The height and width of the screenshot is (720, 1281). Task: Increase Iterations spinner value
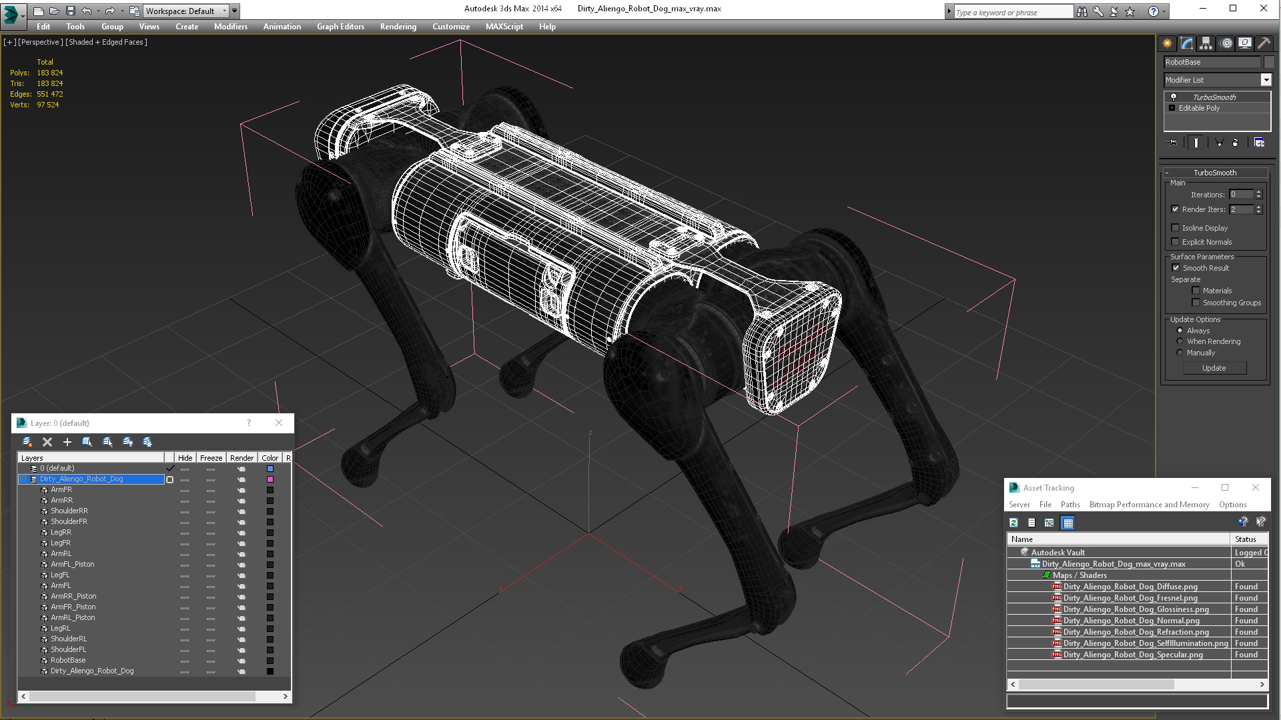point(1259,192)
